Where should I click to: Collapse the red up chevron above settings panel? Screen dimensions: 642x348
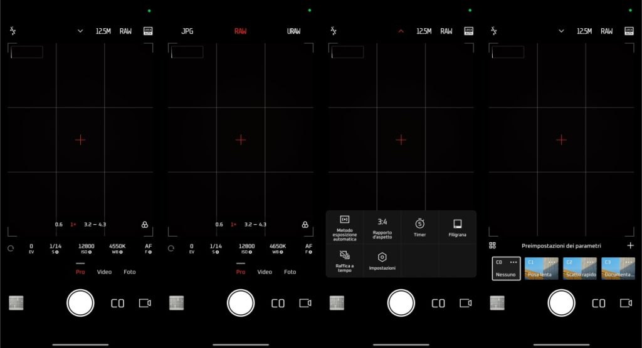click(401, 31)
